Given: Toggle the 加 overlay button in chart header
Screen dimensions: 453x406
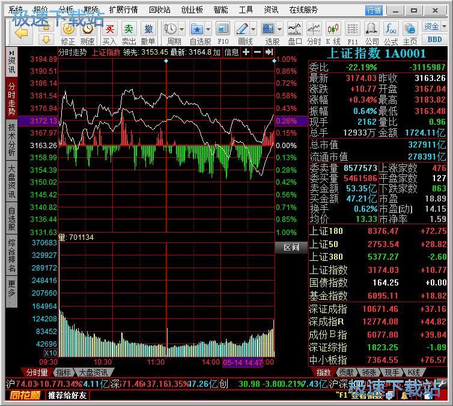Looking at the screenshot, I should tap(216, 52).
